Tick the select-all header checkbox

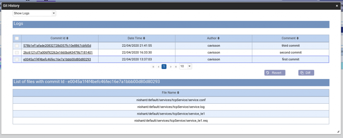[17, 38]
